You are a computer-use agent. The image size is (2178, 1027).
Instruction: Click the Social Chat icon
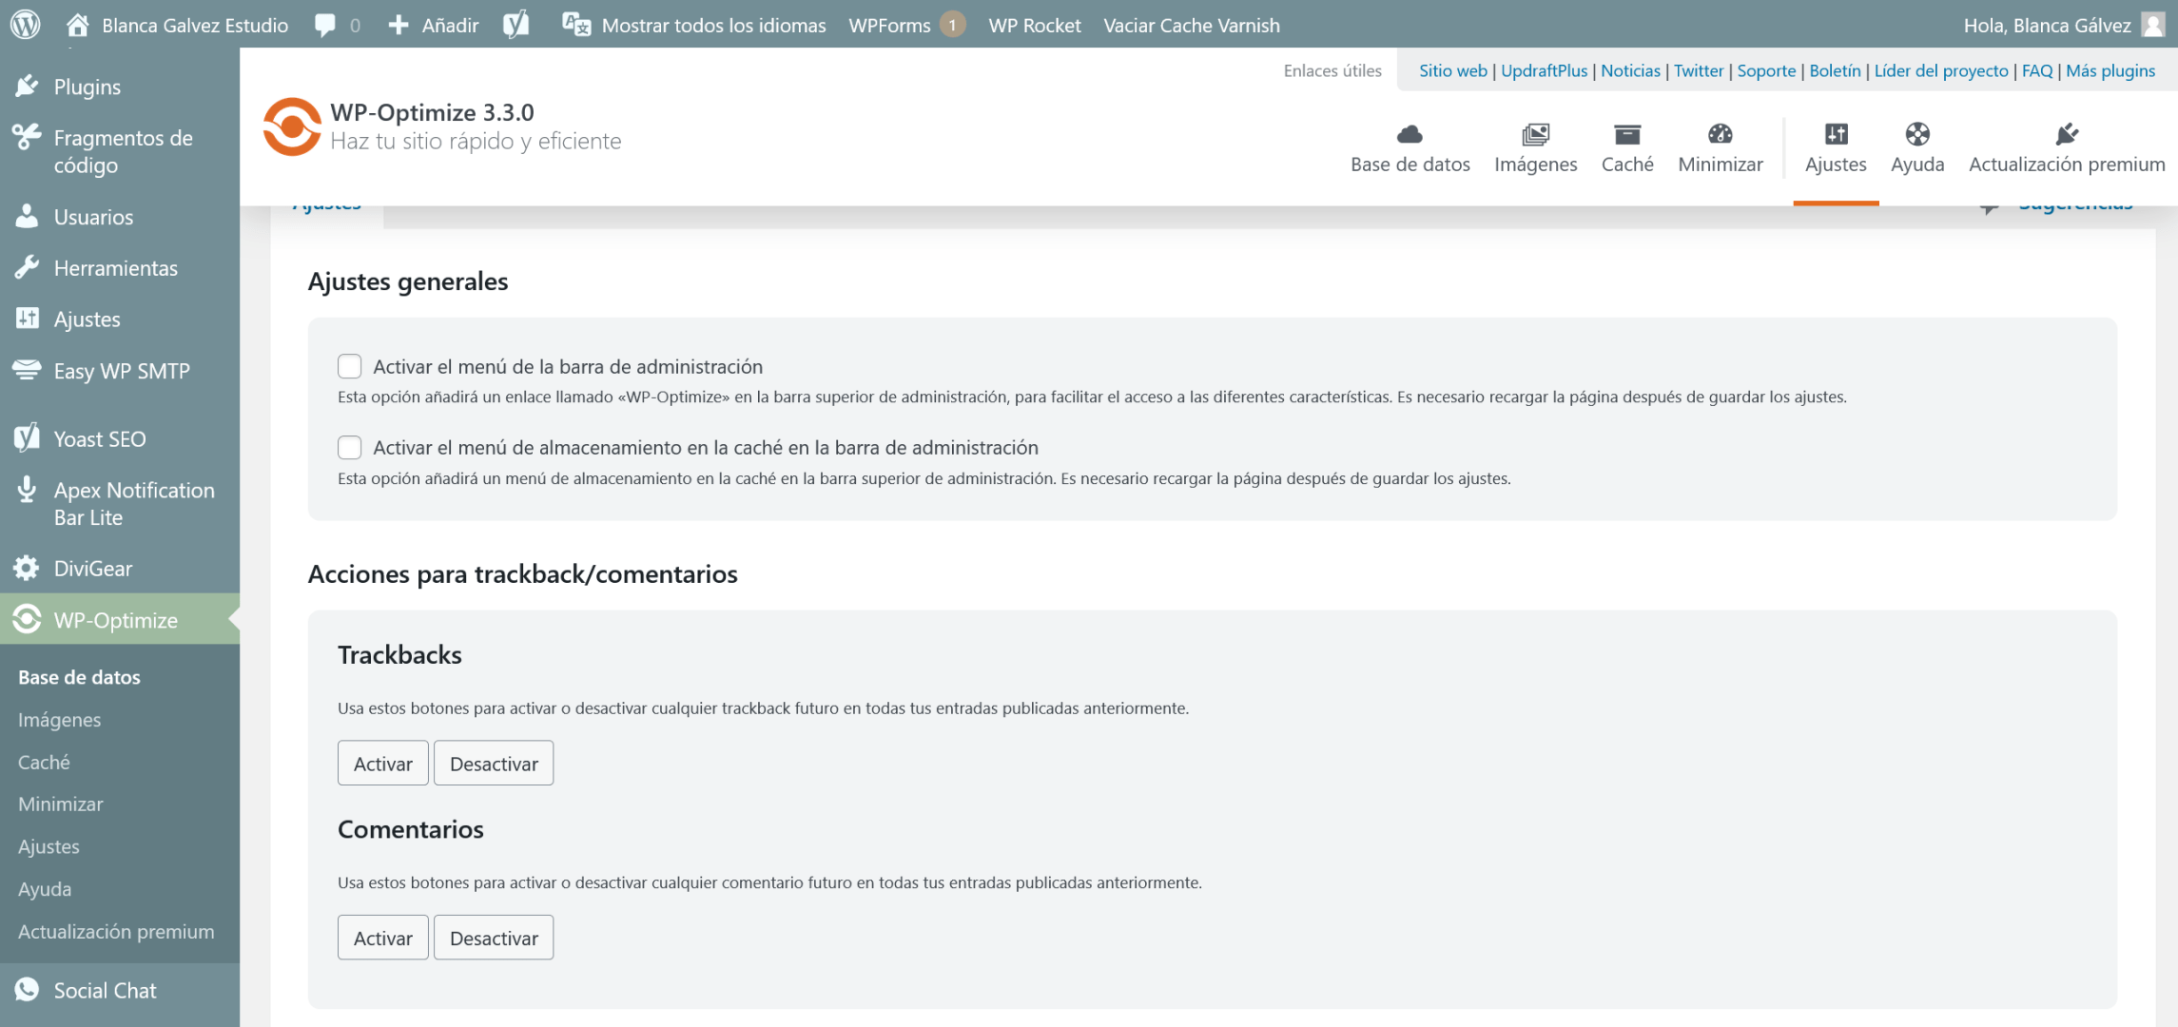(x=27, y=990)
